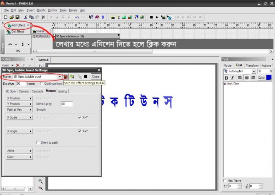
Task: Click the Open file icon
Action: click(11, 17)
